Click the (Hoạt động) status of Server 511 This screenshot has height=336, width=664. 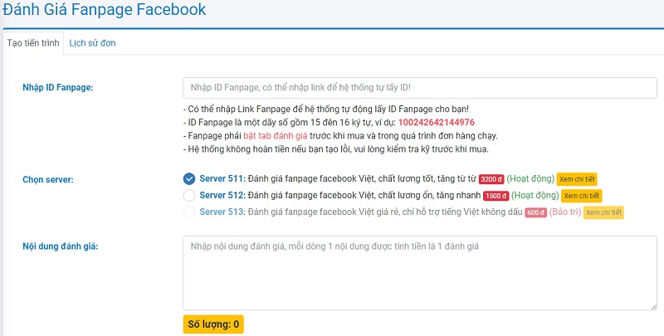point(530,179)
